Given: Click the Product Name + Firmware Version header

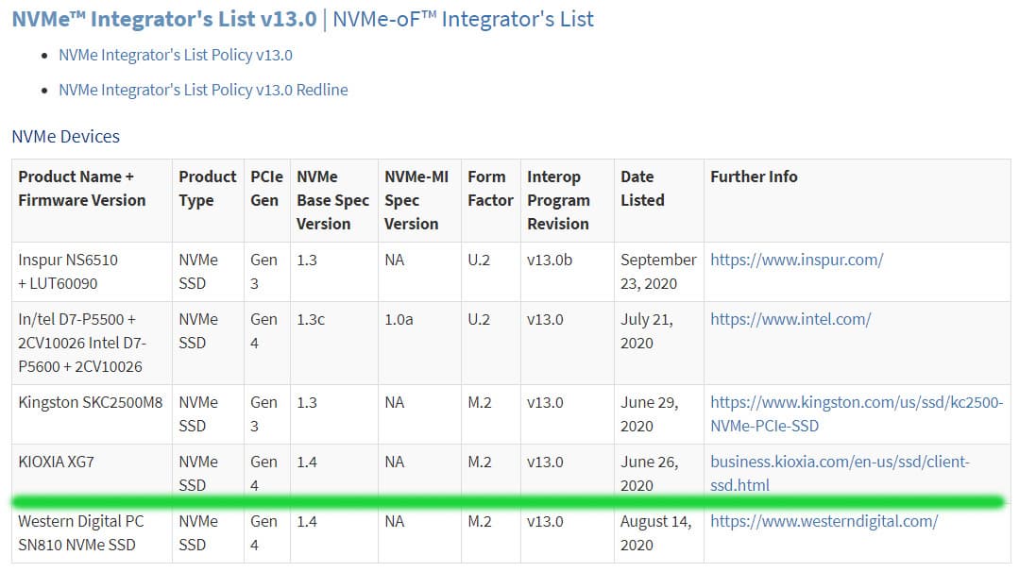Looking at the screenshot, I should click(x=82, y=189).
